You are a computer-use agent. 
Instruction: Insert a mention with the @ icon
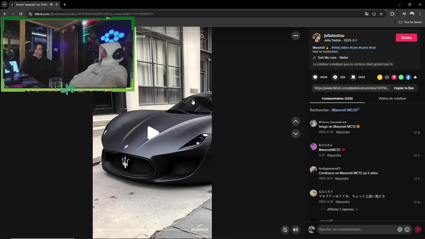[x=400, y=229]
